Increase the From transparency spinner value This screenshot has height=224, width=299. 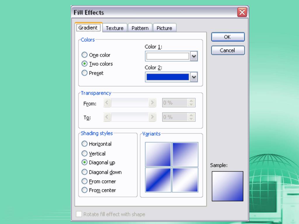[191, 101]
